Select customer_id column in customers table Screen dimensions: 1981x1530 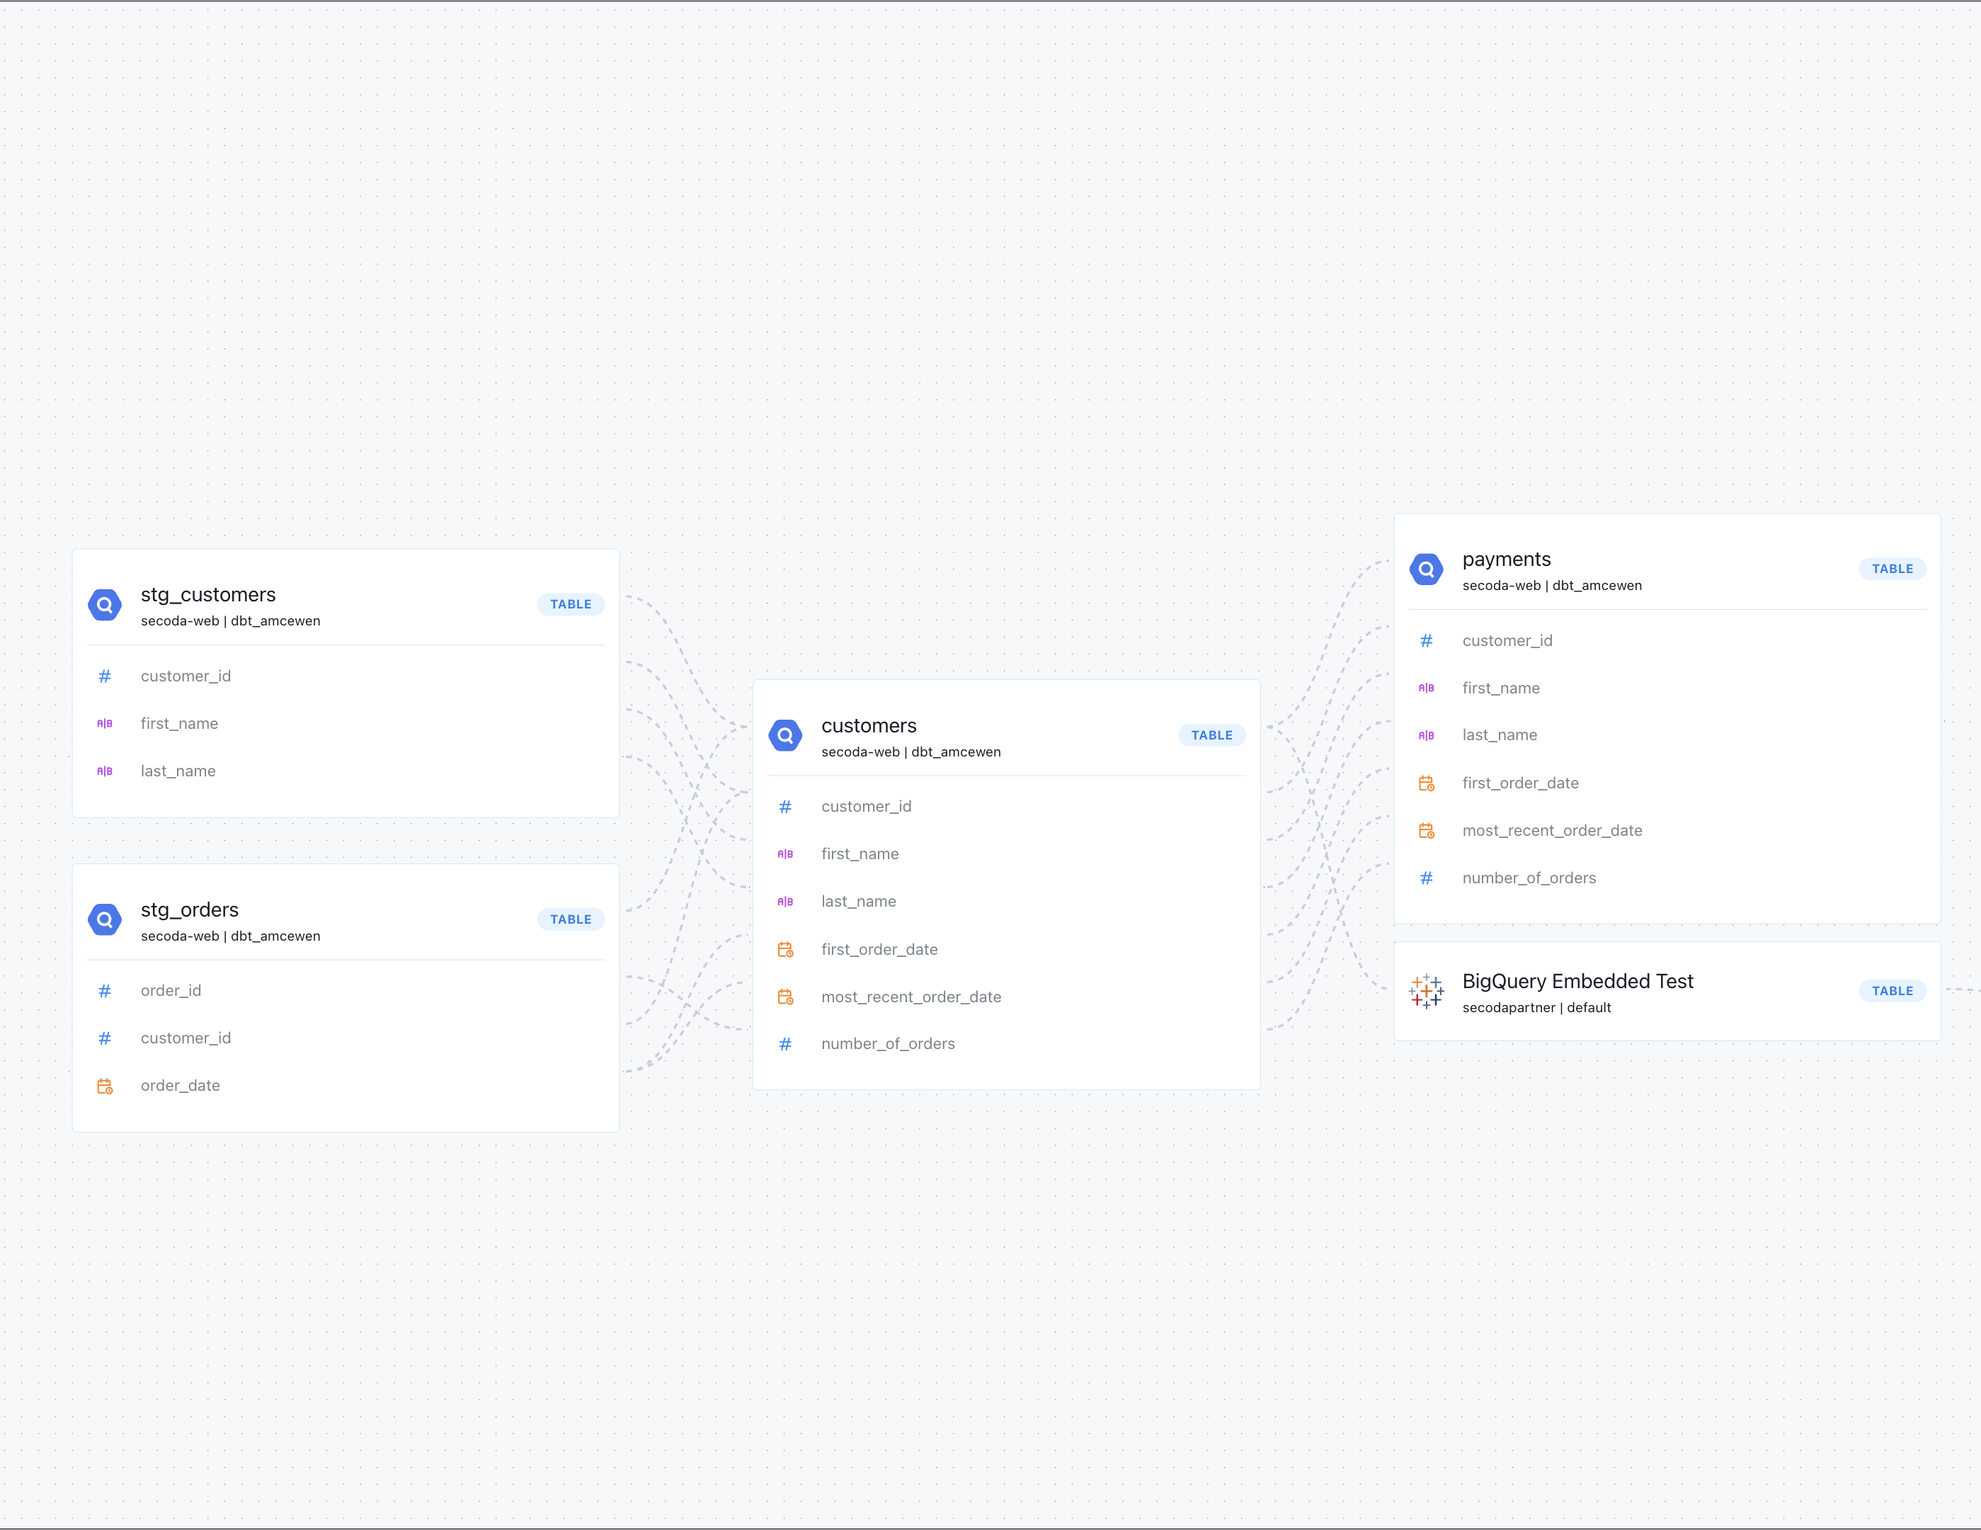(x=866, y=806)
